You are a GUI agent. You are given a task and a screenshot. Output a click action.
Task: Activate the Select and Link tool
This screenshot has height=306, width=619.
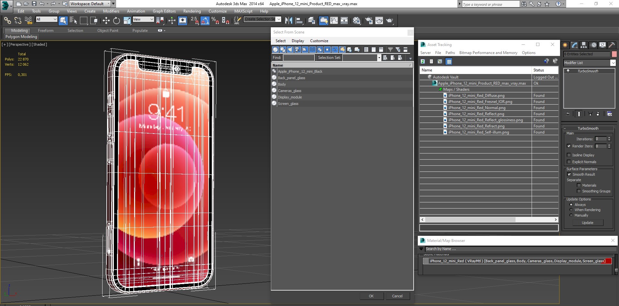(7, 21)
